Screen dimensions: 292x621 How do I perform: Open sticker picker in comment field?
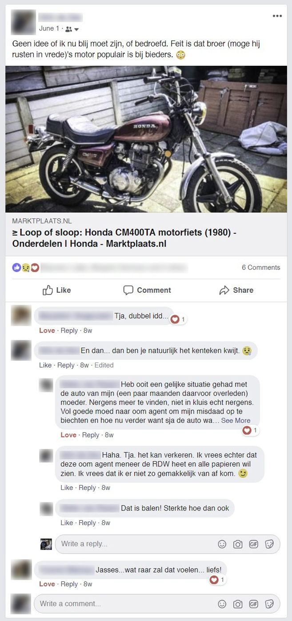(269, 604)
